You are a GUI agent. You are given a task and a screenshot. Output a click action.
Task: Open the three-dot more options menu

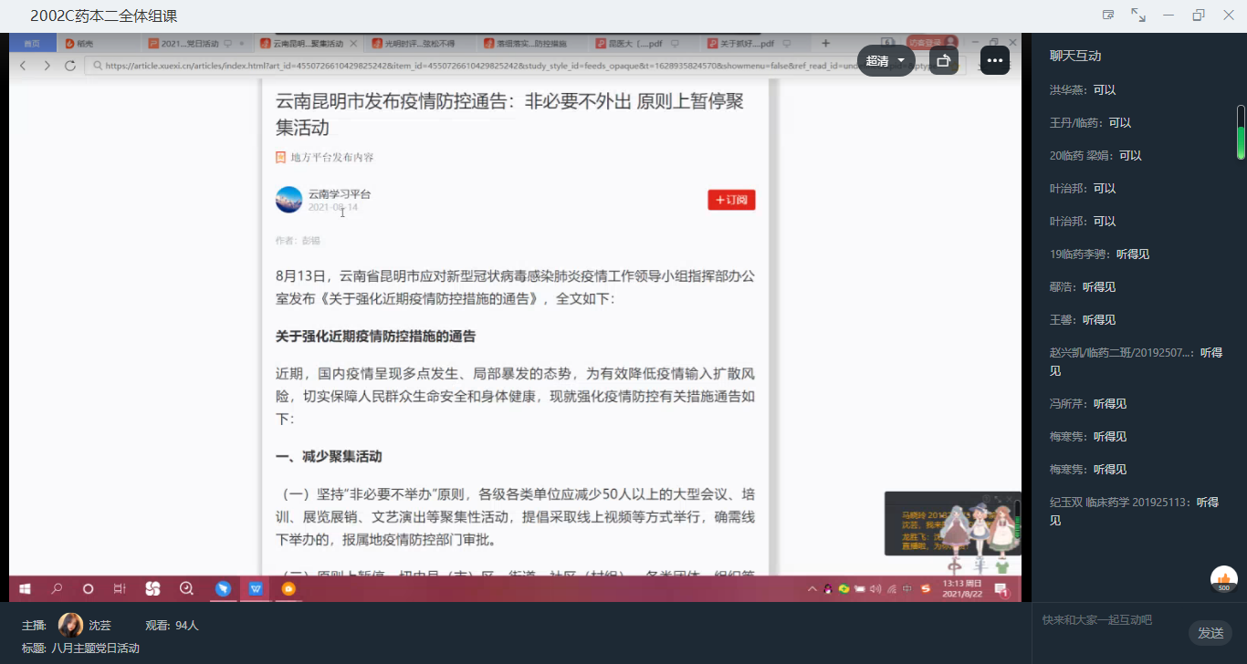[994, 61]
